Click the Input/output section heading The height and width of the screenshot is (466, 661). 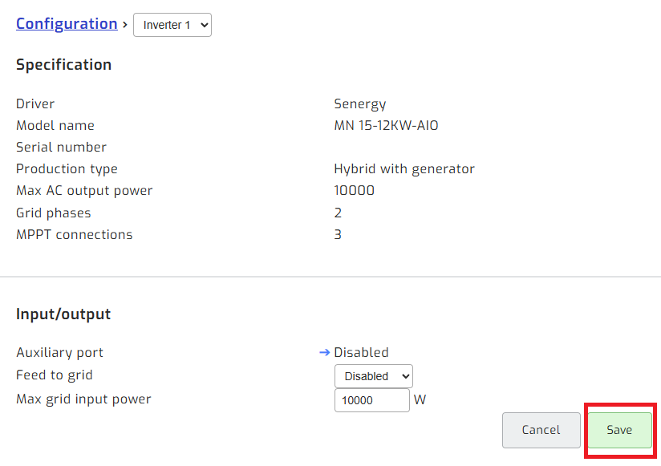(63, 314)
